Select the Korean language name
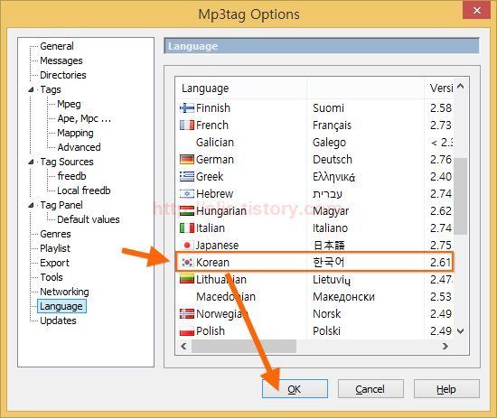Image resolution: width=497 pixels, height=418 pixels. [x=212, y=262]
